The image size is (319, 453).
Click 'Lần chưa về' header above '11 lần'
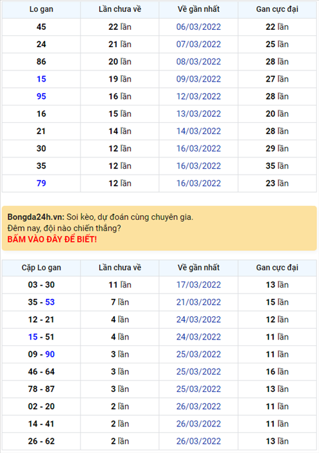(120, 268)
